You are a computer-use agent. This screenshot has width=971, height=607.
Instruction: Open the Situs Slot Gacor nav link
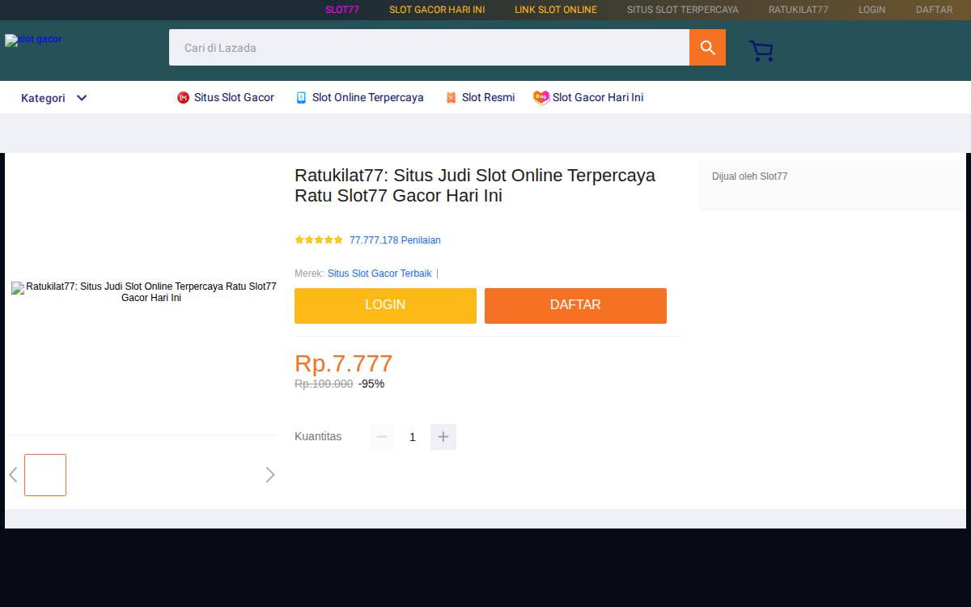point(234,97)
